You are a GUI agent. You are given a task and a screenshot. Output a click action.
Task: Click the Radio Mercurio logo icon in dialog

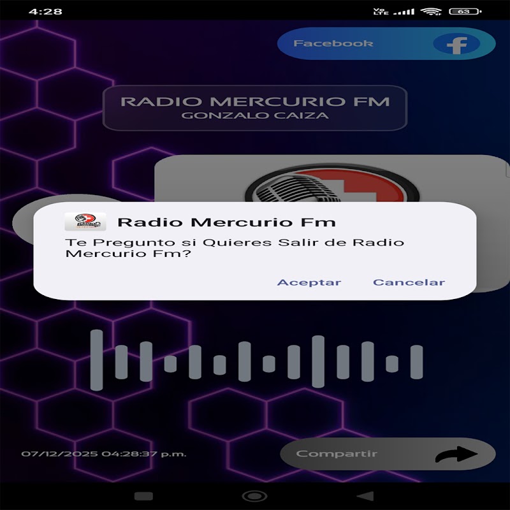click(x=85, y=222)
